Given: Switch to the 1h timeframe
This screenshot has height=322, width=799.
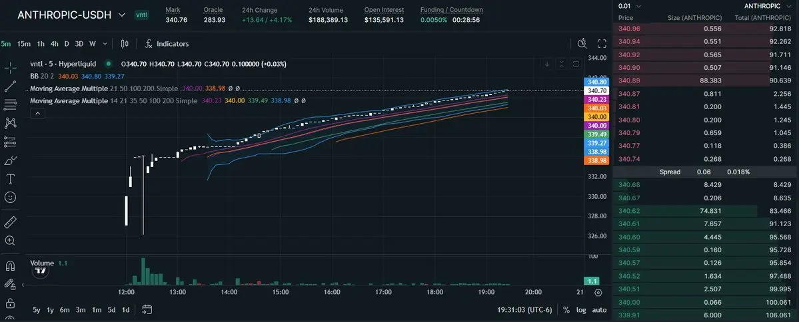Looking at the screenshot, I should coord(40,44).
